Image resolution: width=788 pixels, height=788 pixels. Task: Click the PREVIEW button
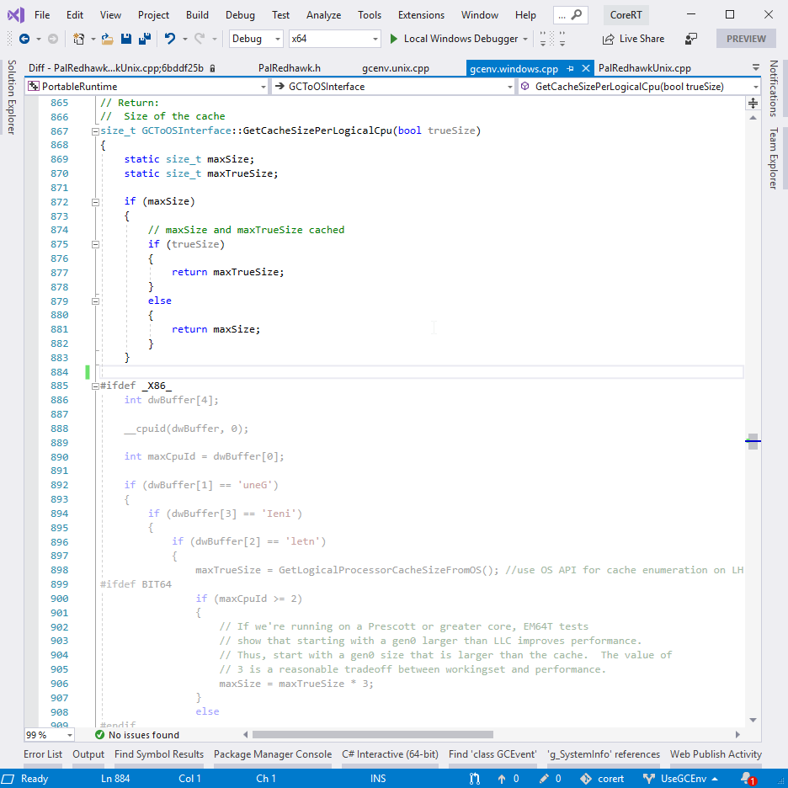[x=746, y=39]
